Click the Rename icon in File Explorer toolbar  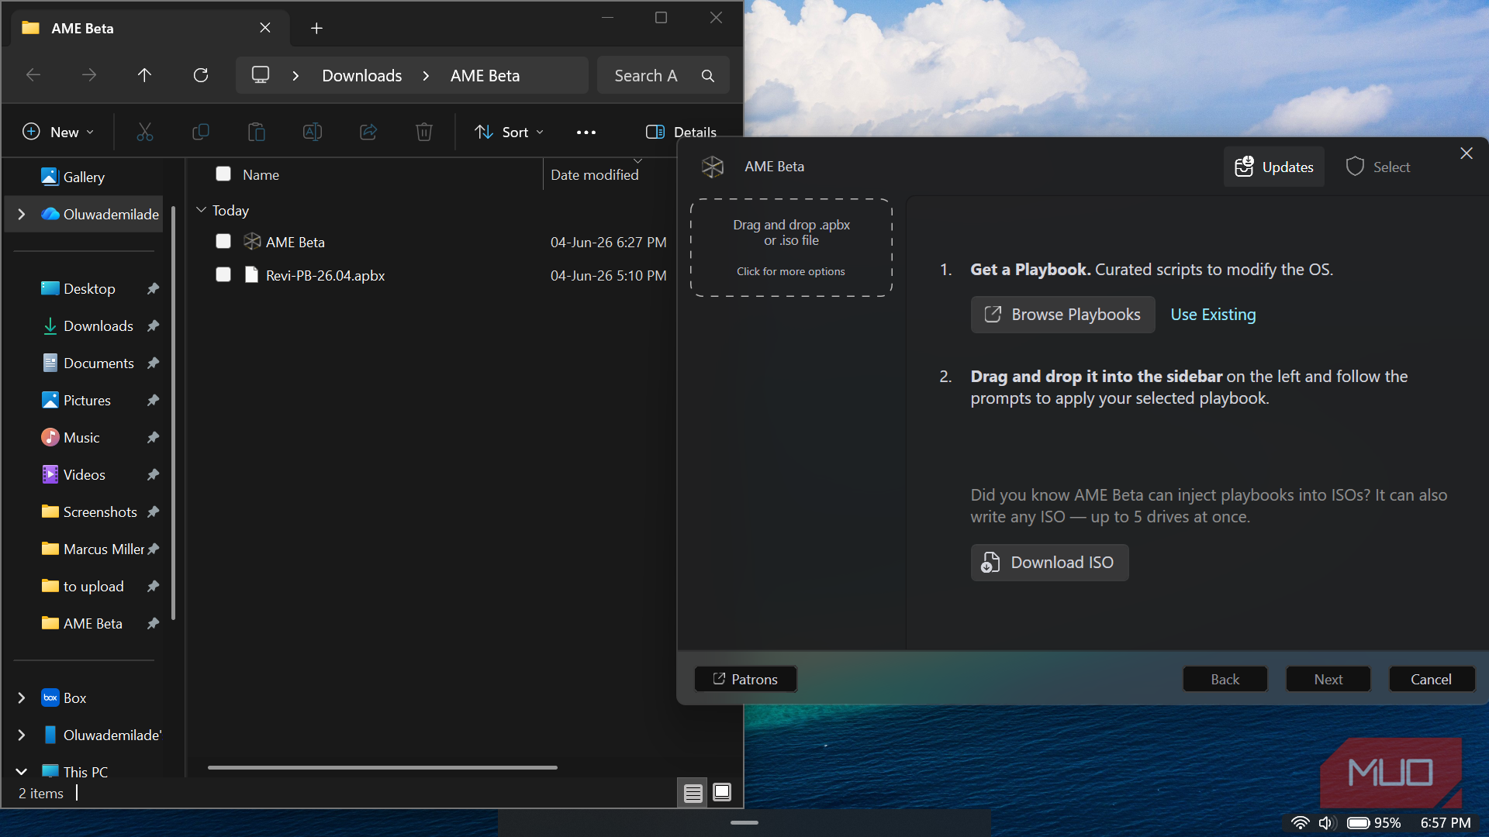(313, 133)
